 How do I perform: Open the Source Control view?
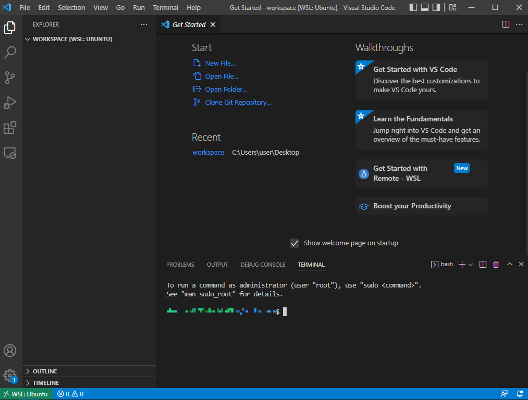coord(10,78)
